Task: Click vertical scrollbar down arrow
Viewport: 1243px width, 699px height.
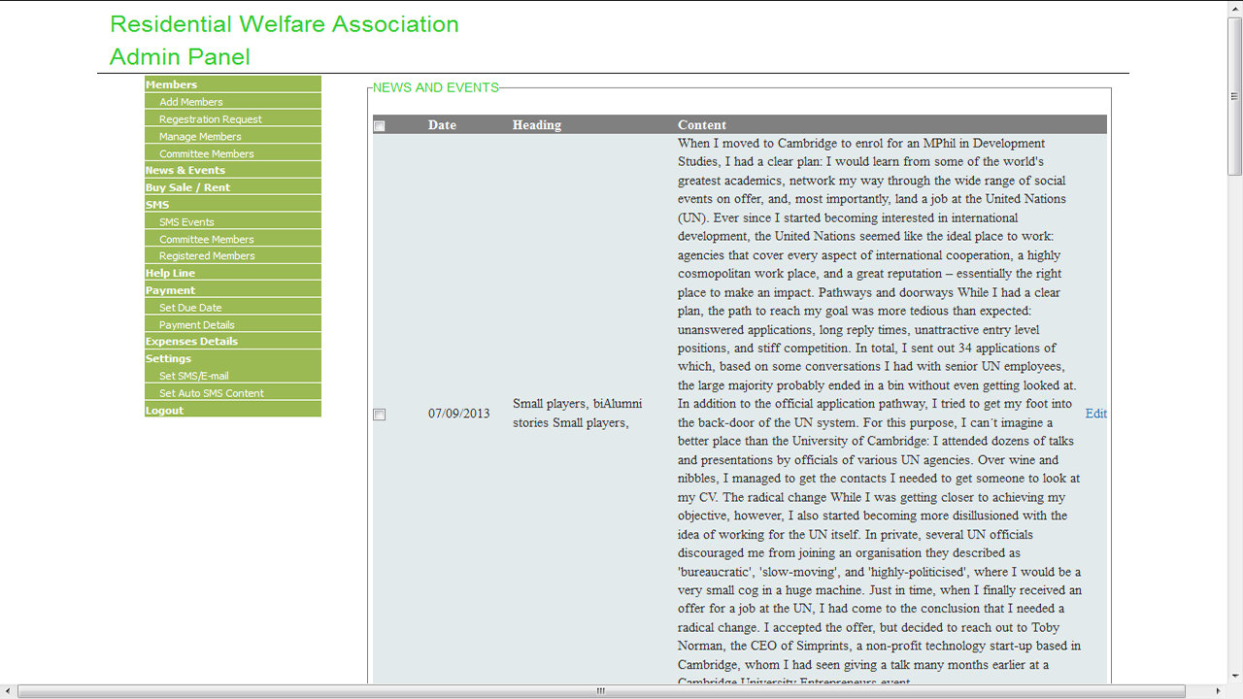Action: [1234, 675]
